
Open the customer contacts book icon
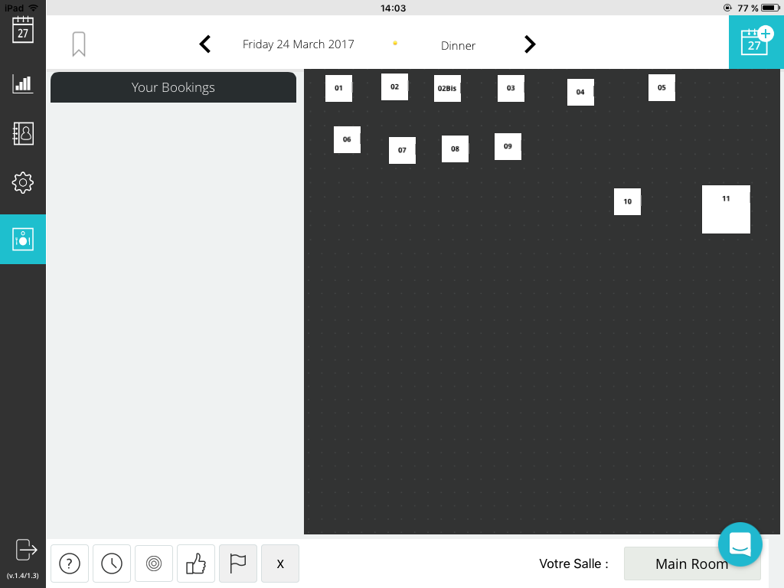click(23, 133)
